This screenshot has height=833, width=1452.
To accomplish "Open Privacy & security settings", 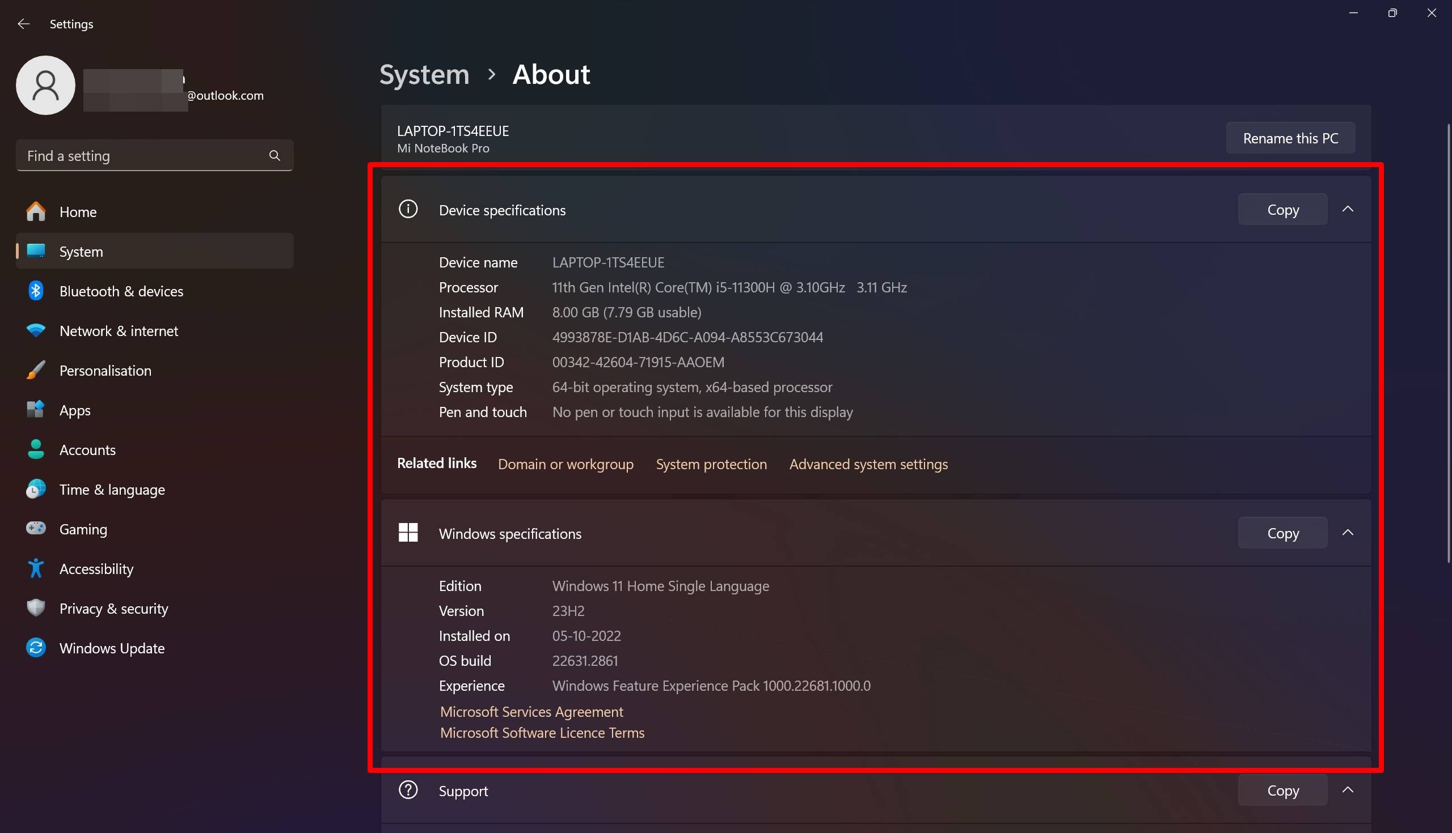I will [x=113, y=608].
